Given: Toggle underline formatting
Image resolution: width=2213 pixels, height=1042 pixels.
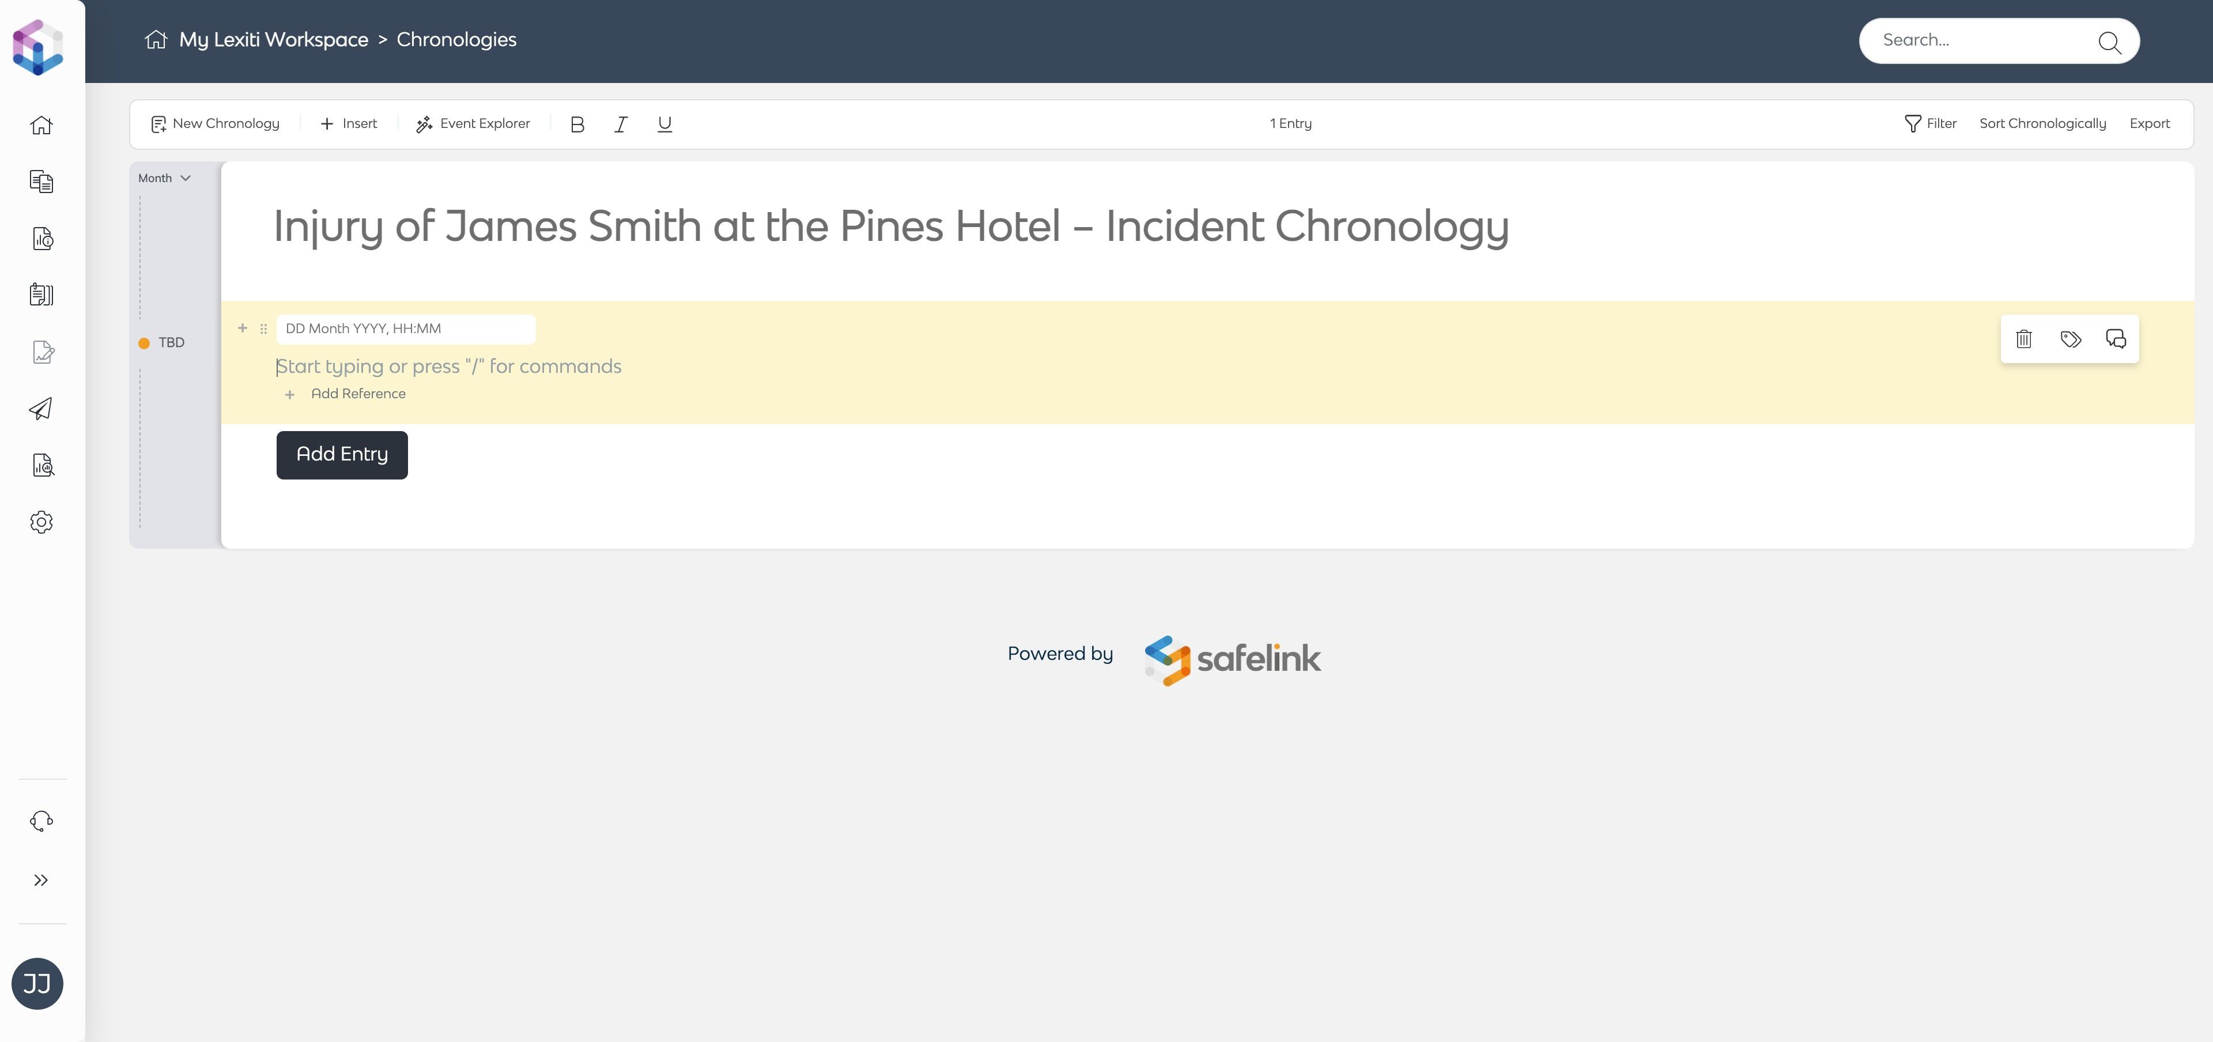Looking at the screenshot, I should pyautogui.click(x=664, y=124).
